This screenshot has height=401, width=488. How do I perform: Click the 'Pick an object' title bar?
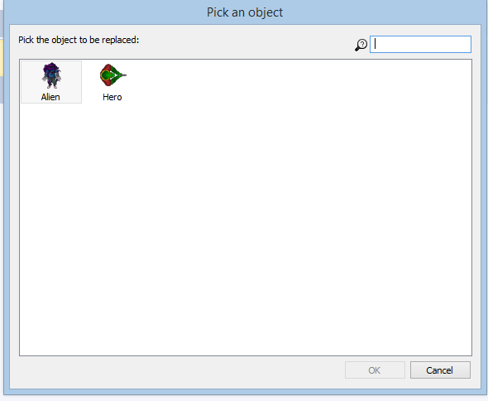[245, 12]
